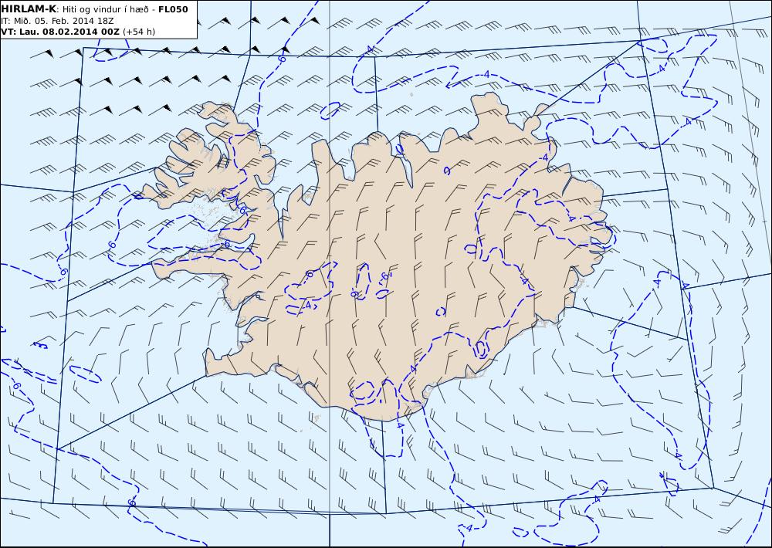Click the FL050 flight level label
The image size is (772, 548).
coord(173,9)
